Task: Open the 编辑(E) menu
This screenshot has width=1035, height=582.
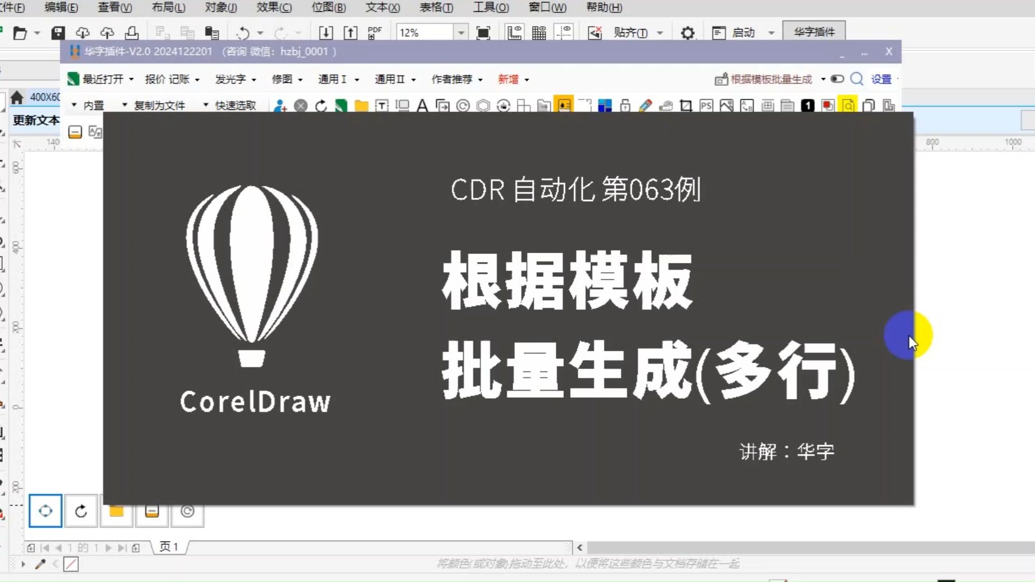Action: coord(61,8)
